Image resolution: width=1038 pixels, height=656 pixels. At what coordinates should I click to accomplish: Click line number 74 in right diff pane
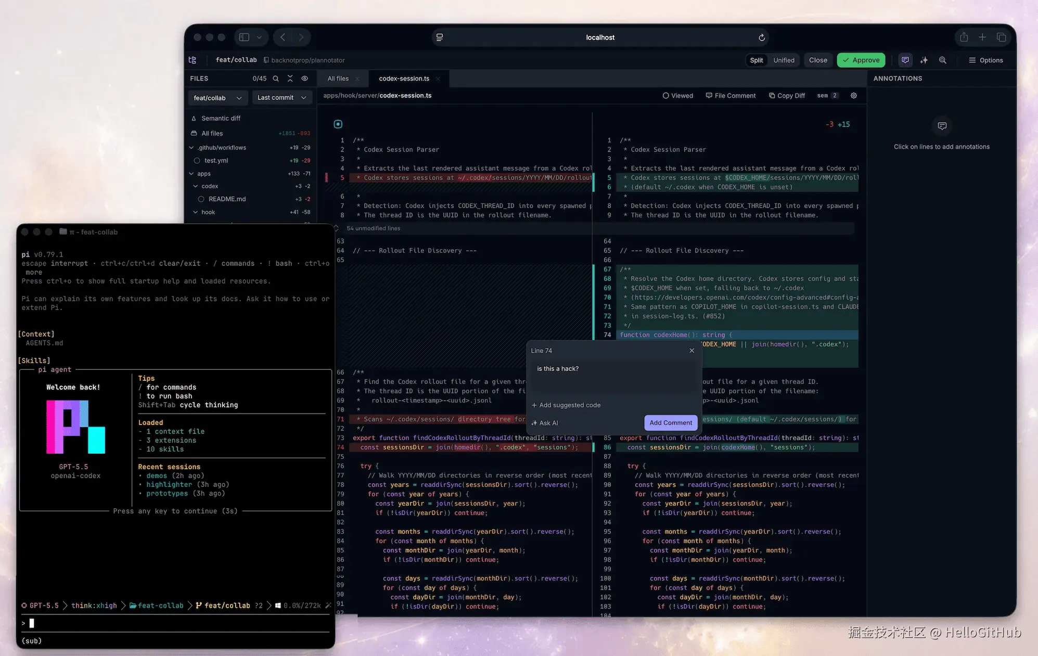tap(607, 335)
